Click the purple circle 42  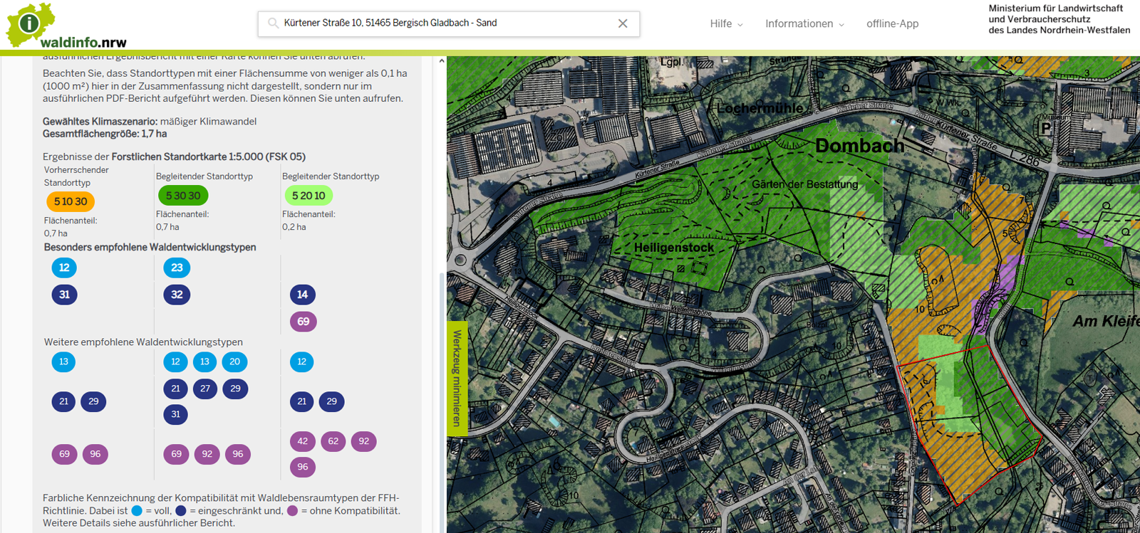(x=303, y=441)
